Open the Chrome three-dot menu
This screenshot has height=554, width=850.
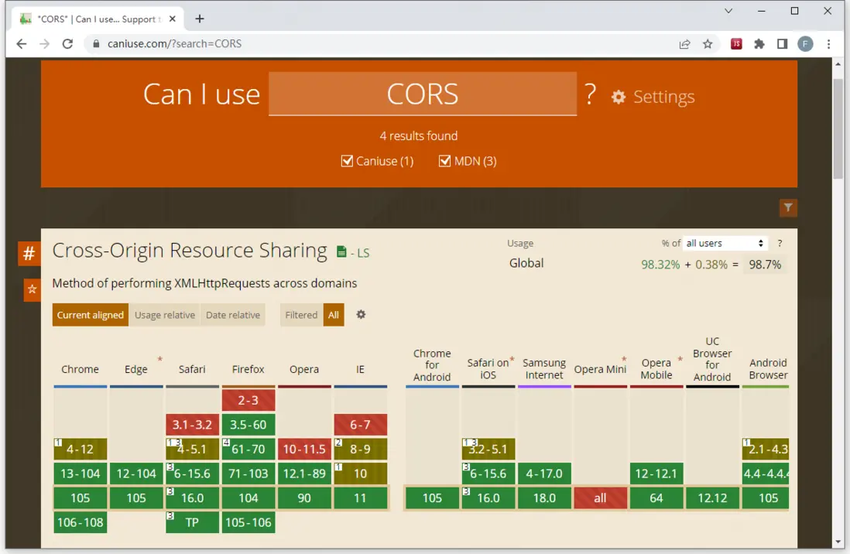(x=829, y=44)
